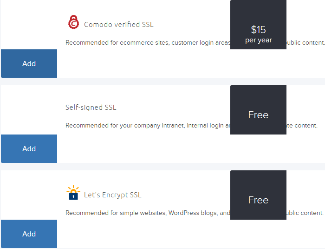Select the "Self-signed SSL" heading
This screenshot has height=249, width=325.
click(91, 108)
